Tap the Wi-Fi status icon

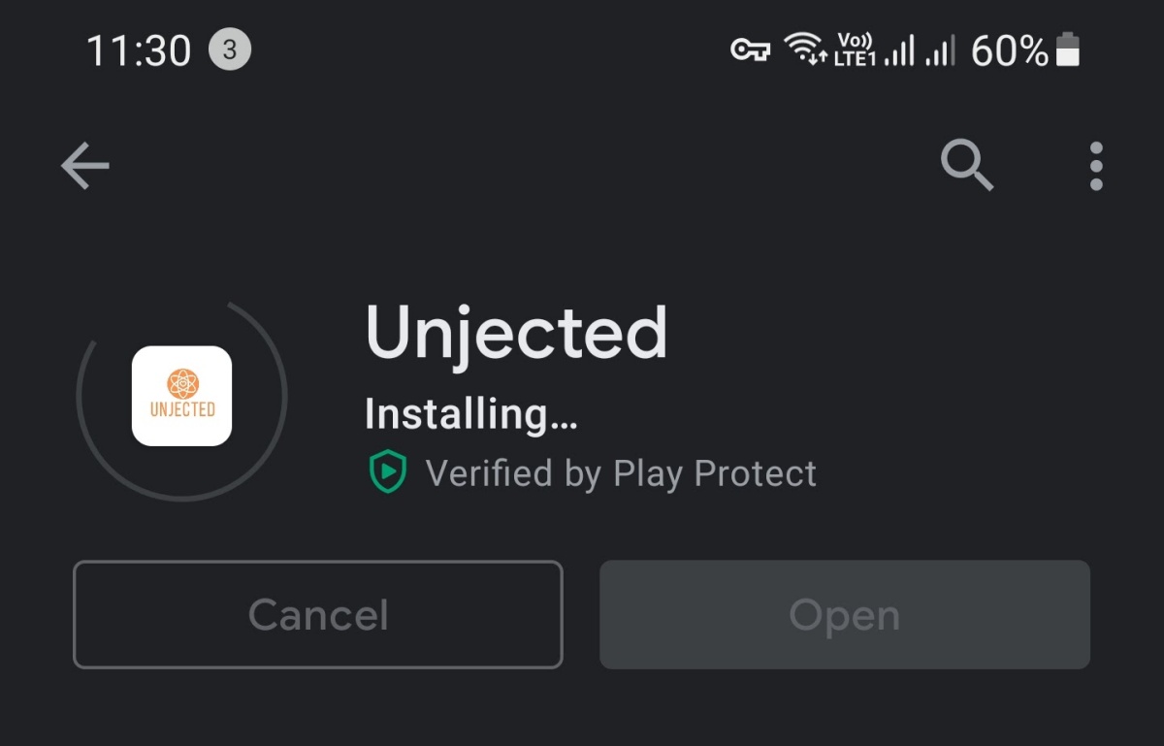click(x=804, y=49)
